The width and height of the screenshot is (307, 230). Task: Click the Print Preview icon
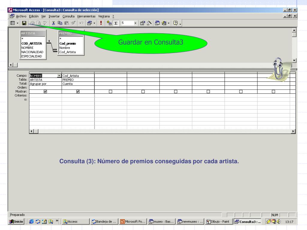(39, 23)
